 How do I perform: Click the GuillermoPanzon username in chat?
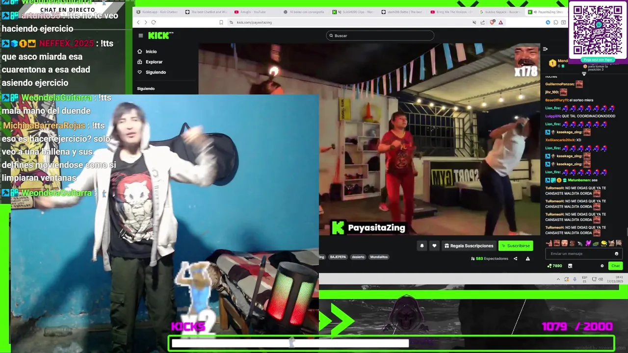560,84
